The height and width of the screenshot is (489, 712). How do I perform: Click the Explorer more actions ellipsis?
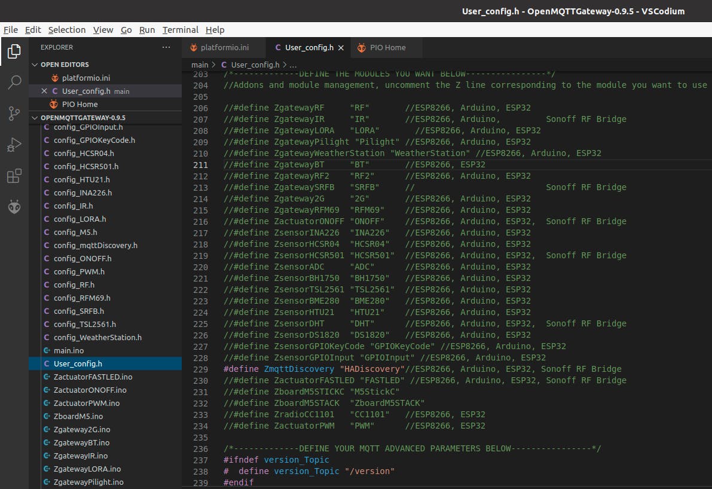[166, 47]
